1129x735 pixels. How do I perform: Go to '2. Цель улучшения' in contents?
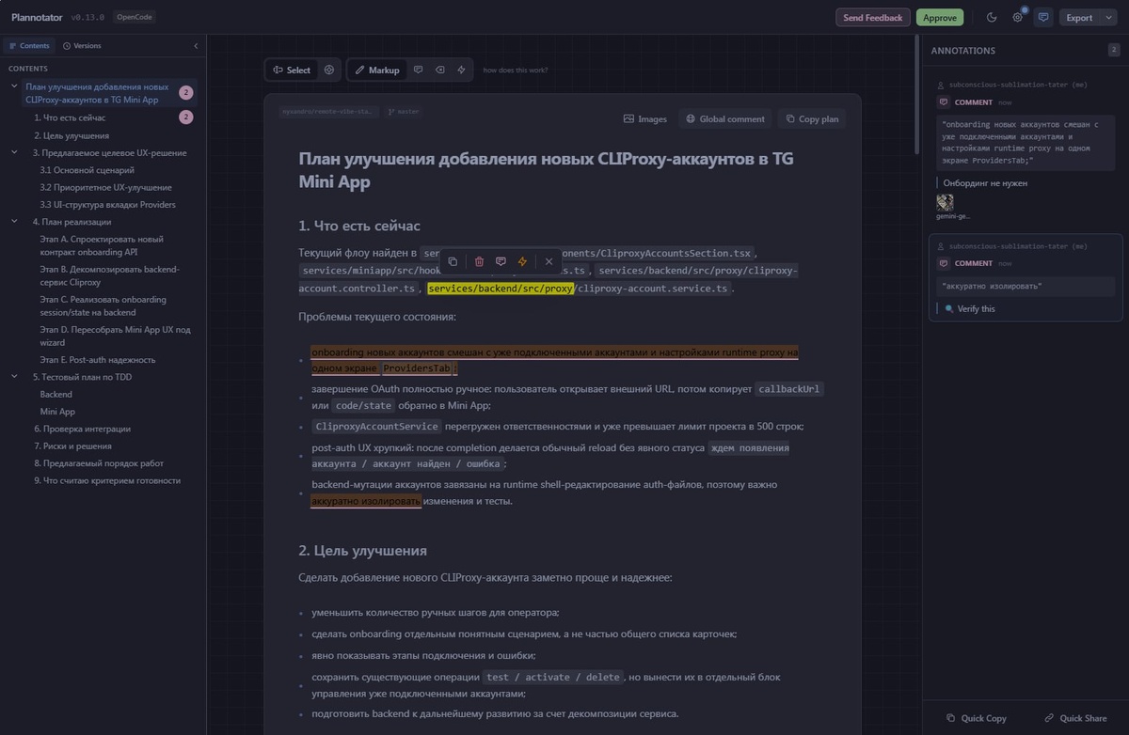(71, 135)
